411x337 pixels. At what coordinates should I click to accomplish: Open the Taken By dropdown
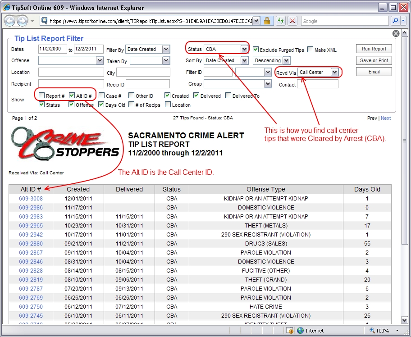click(x=166, y=60)
